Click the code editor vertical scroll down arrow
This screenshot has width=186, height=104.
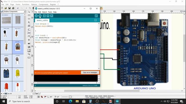99,68
